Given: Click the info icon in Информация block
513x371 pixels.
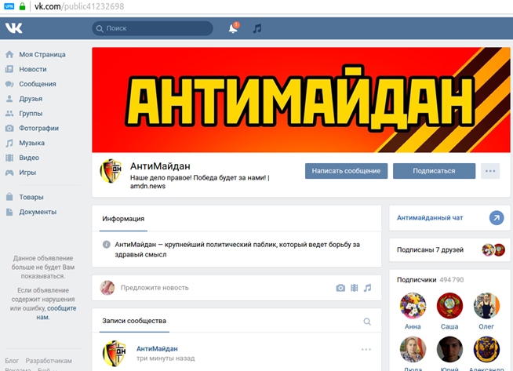Looking at the screenshot, I should pos(107,245).
